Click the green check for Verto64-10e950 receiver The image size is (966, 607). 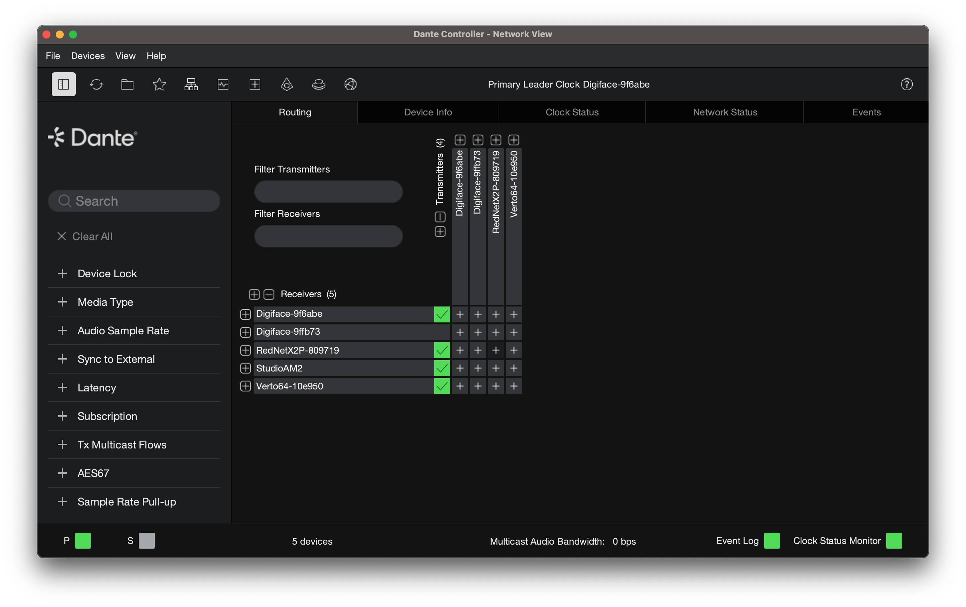coord(442,386)
